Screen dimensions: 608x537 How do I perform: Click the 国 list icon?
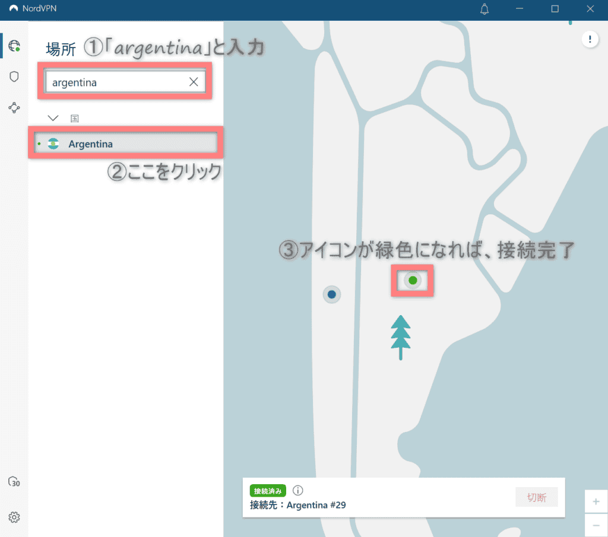point(75,118)
